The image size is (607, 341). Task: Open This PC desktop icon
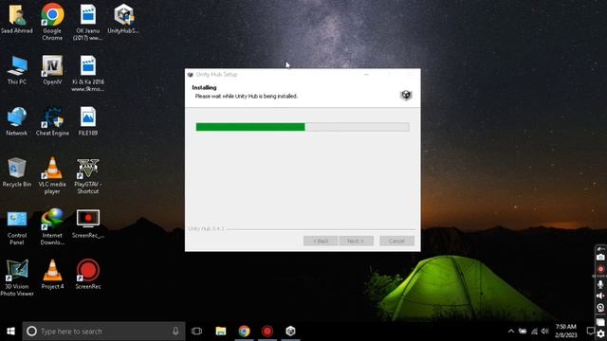tap(17, 69)
